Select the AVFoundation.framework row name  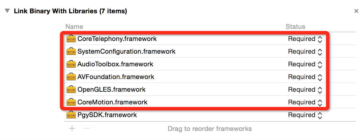pos(116,77)
